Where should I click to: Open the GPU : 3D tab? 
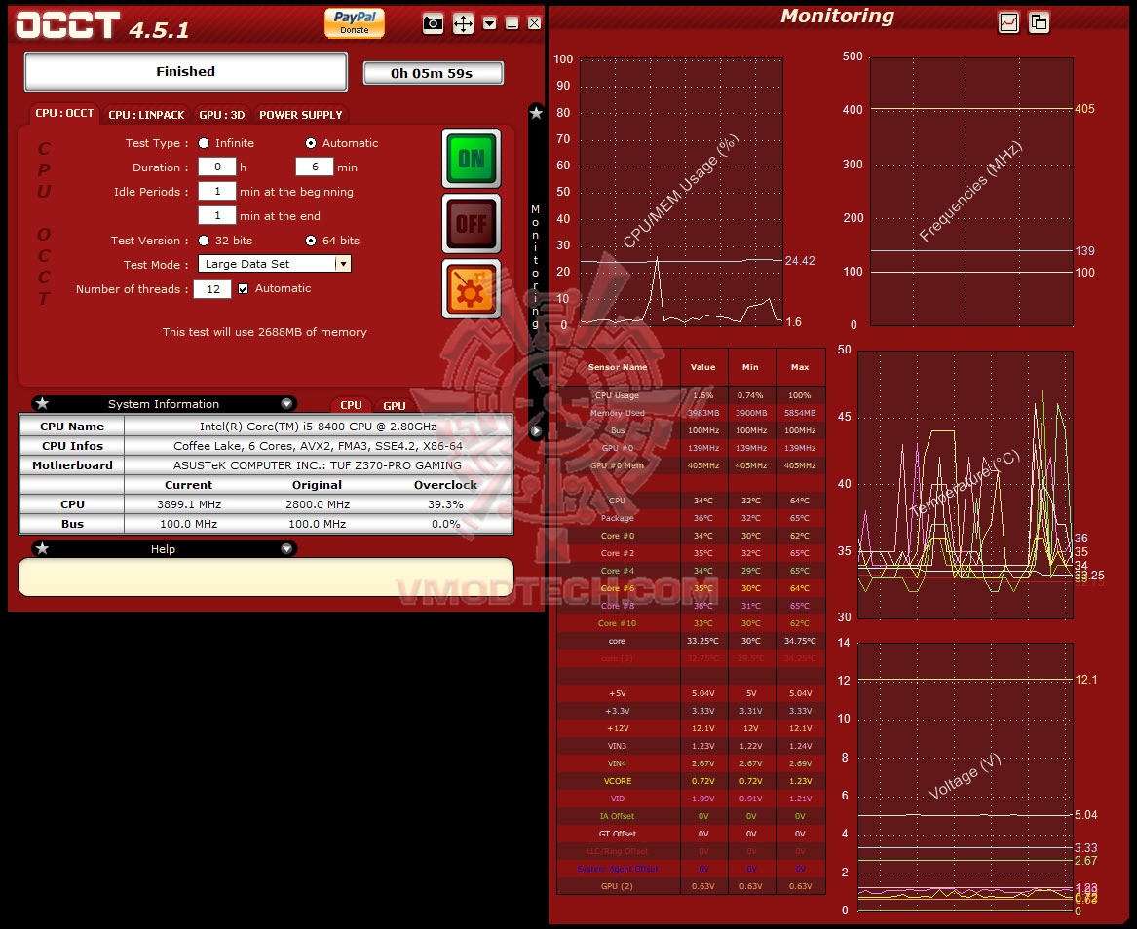[222, 115]
